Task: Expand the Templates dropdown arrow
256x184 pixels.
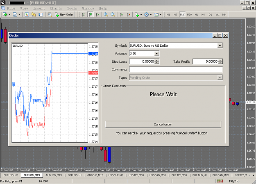Action: pyautogui.click(x=161, y=15)
